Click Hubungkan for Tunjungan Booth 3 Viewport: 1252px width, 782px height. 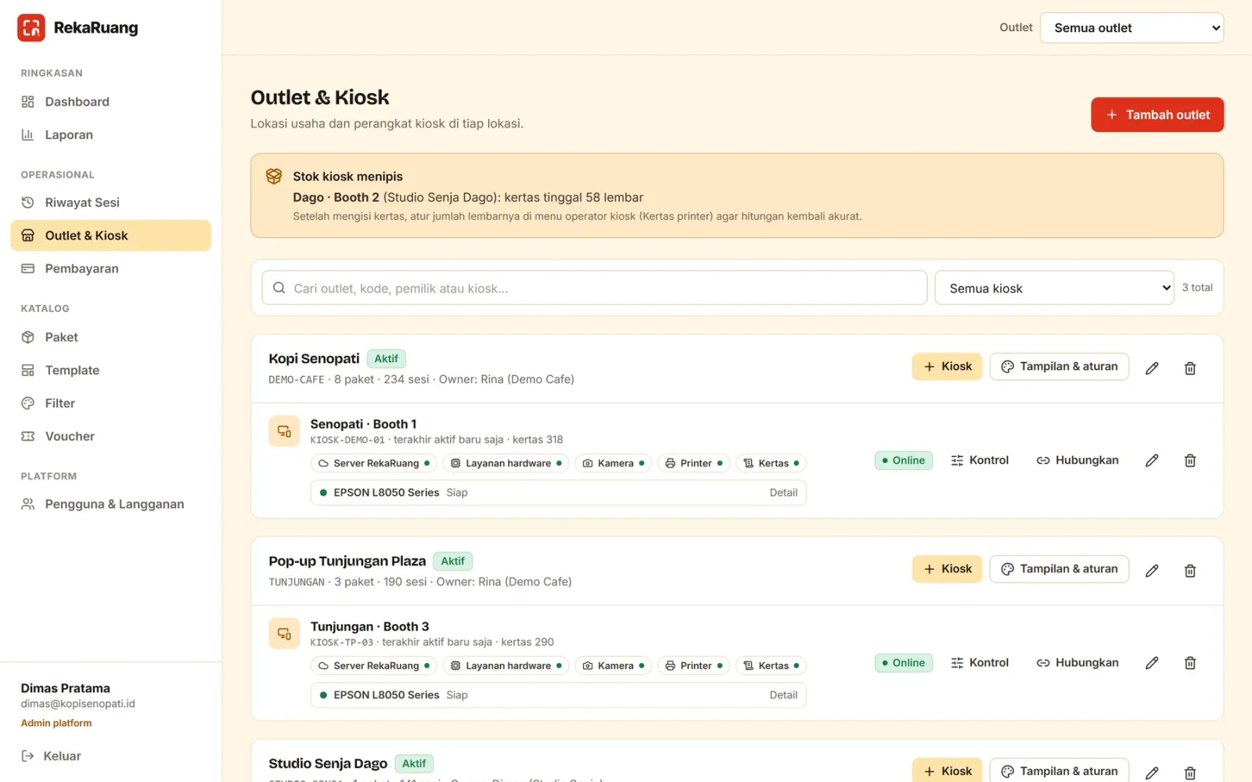pyautogui.click(x=1078, y=663)
